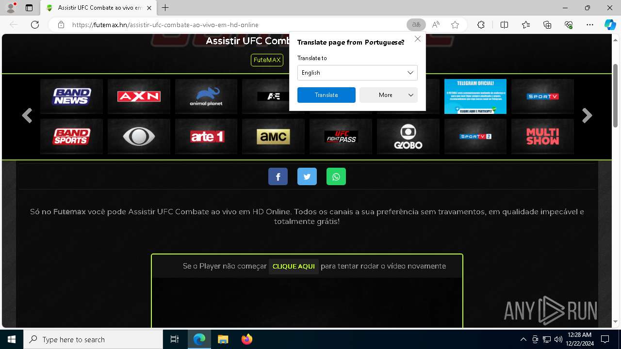The height and width of the screenshot is (349, 621).
Task: Refresh the page
Action: pyautogui.click(x=35, y=25)
